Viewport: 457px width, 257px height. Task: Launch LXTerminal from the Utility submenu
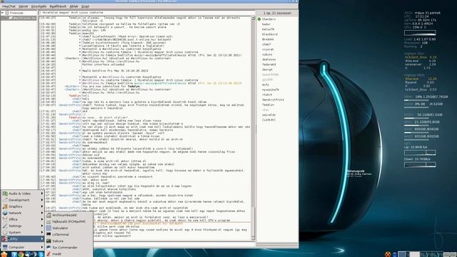tap(69, 234)
